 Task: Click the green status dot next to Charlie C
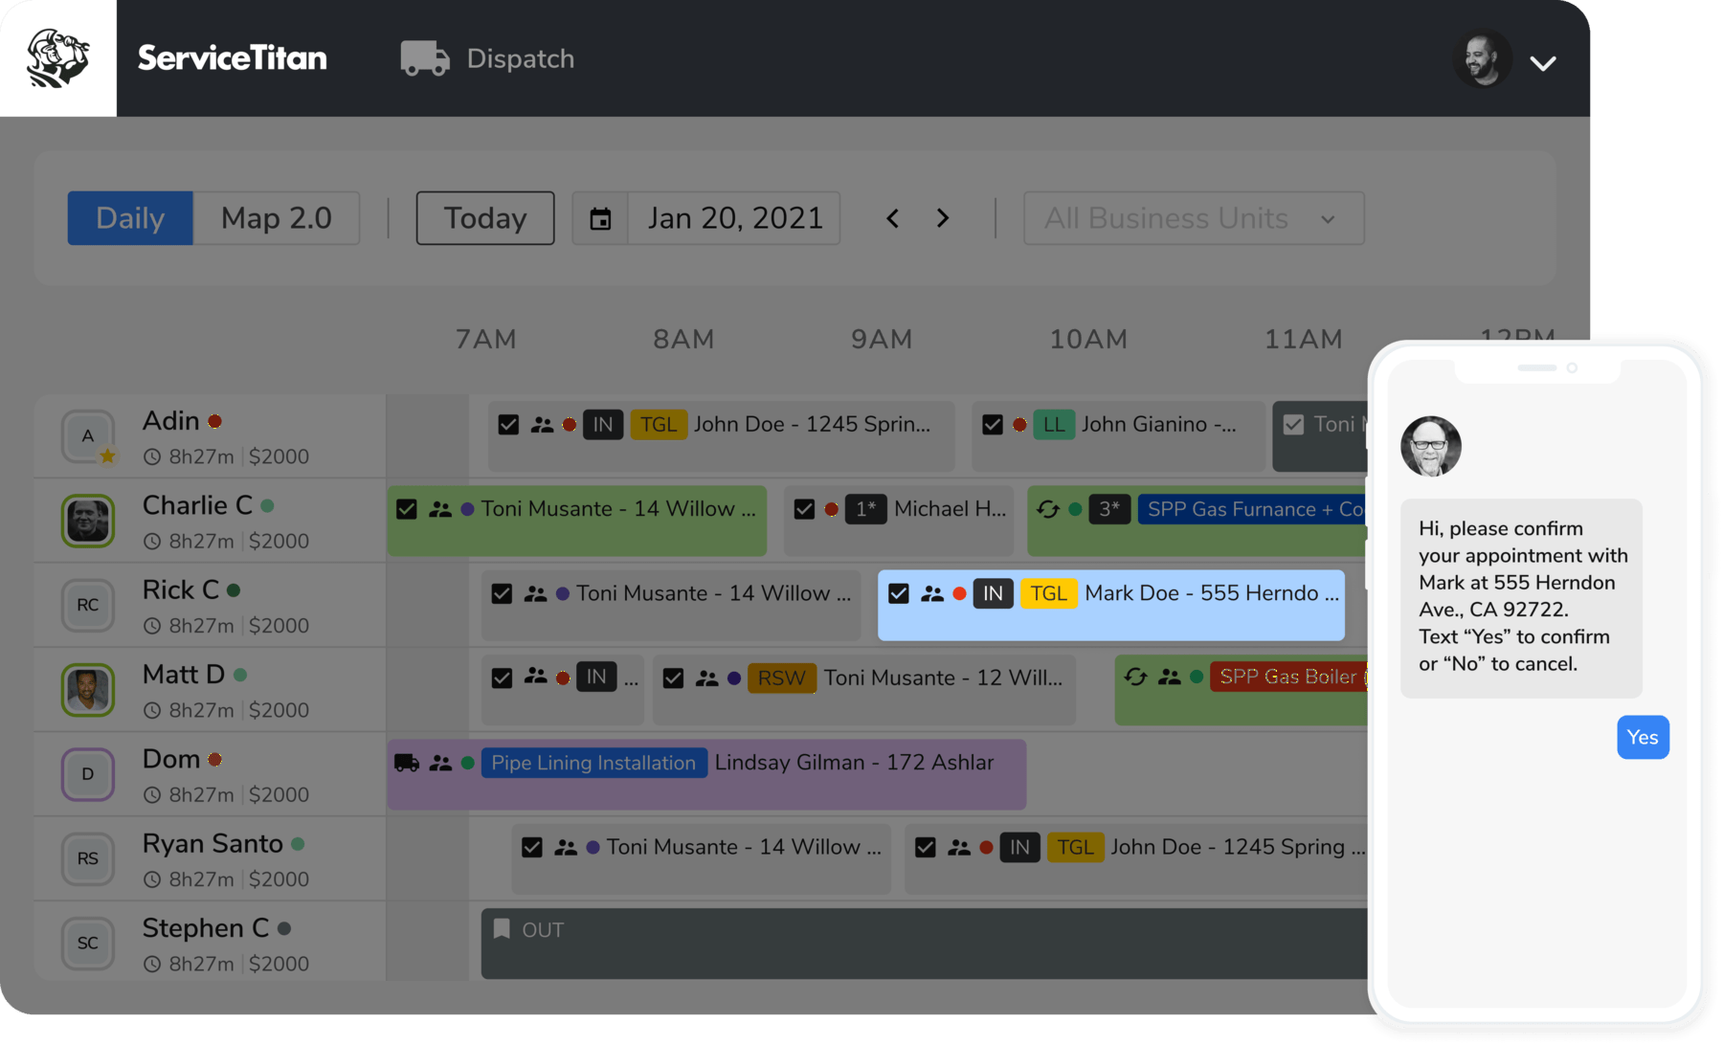click(268, 505)
